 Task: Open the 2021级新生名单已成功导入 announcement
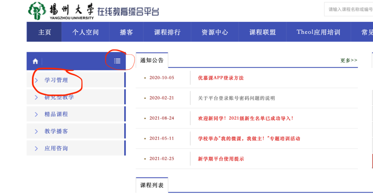(246, 118)
